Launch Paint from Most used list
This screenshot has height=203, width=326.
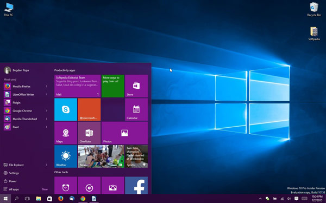click(x=26, y=127)
